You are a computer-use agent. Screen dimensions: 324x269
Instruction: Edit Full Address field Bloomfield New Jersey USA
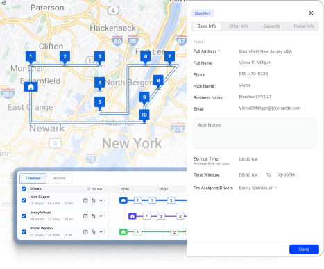coord(266,51)
